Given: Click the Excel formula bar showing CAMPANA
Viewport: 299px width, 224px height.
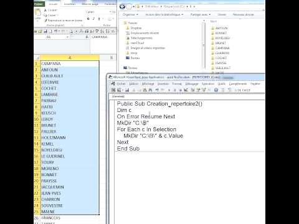Looking at the screenshot, I should (x=103, y=37).
